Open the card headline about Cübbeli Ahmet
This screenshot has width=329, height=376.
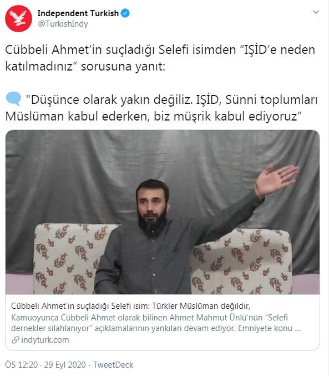(130, 306)
